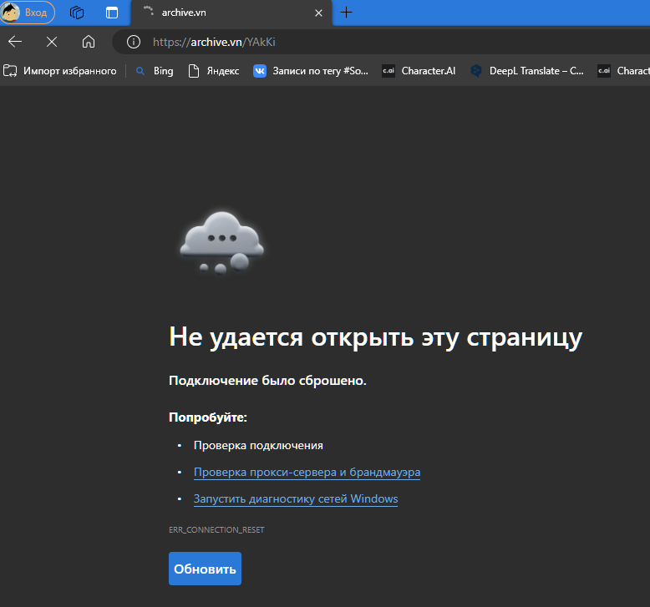Open the Bing bookmark

155,71
